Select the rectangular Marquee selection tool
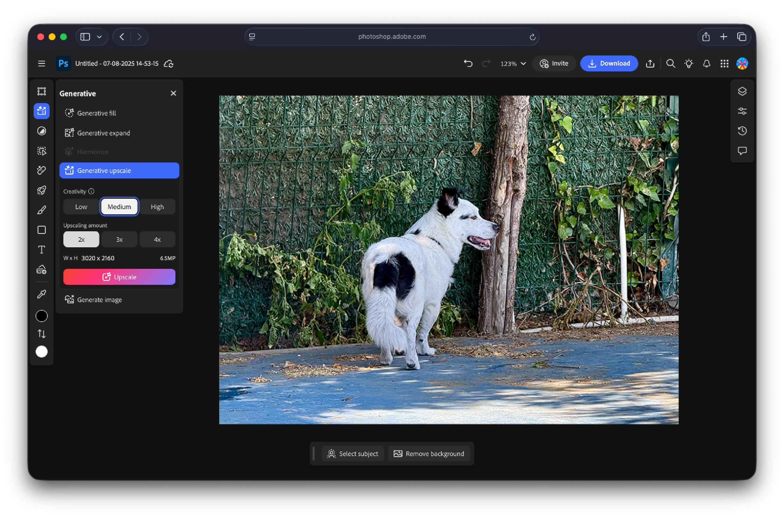The image size is (784, 522). coord(42,91)
